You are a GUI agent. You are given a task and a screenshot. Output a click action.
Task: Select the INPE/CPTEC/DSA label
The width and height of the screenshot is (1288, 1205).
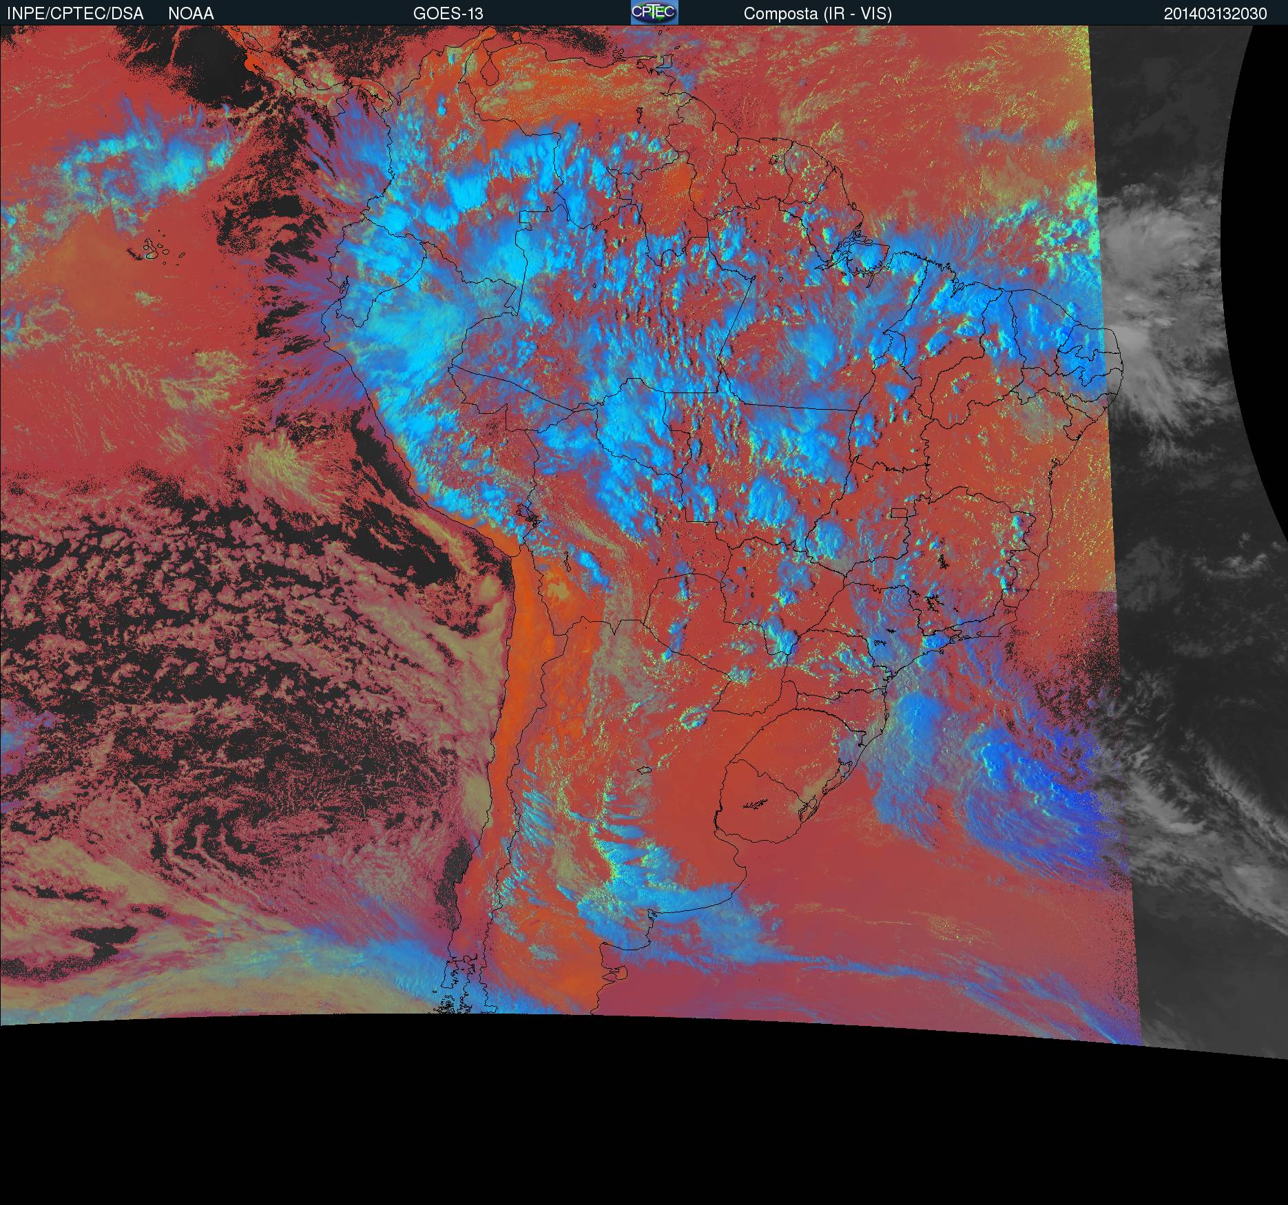tap(75, 14)
